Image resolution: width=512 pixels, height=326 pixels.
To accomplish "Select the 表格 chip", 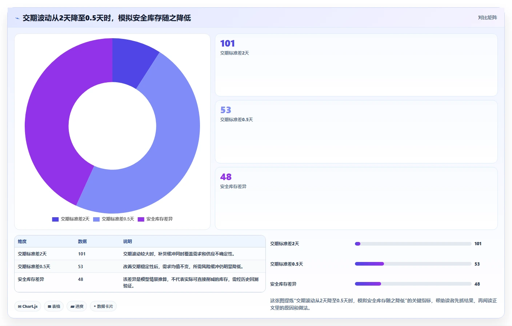I will [x=54, y=306].
